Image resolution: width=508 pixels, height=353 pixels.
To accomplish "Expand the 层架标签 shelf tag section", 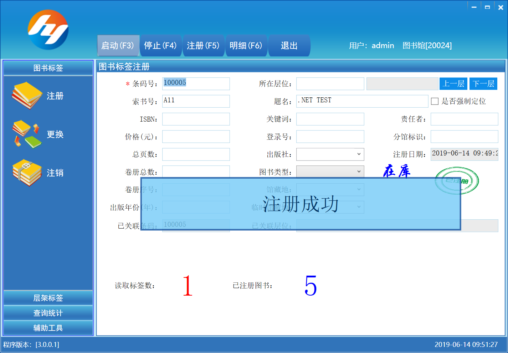I will (x=48, y=298).
